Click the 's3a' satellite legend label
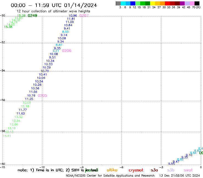203x178 pixels. click(154, 170)
